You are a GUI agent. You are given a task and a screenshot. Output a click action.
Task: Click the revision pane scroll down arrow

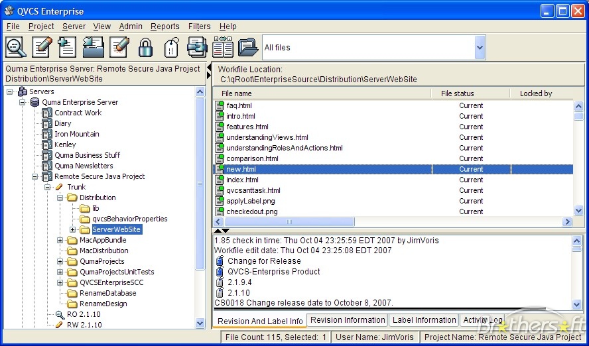pos(576,304)
